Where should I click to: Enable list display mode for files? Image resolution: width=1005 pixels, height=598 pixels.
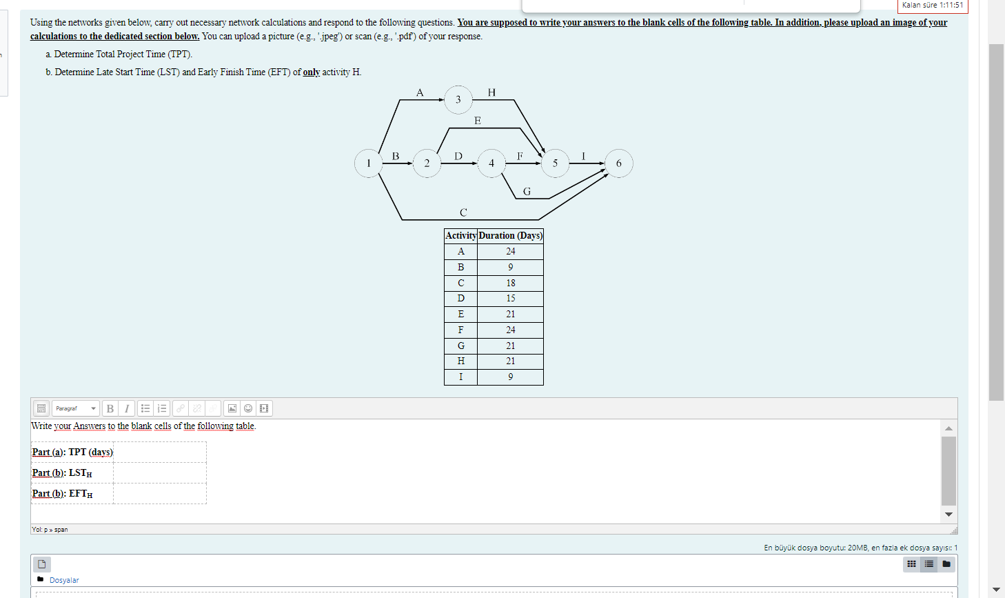[x=928, y=564]
